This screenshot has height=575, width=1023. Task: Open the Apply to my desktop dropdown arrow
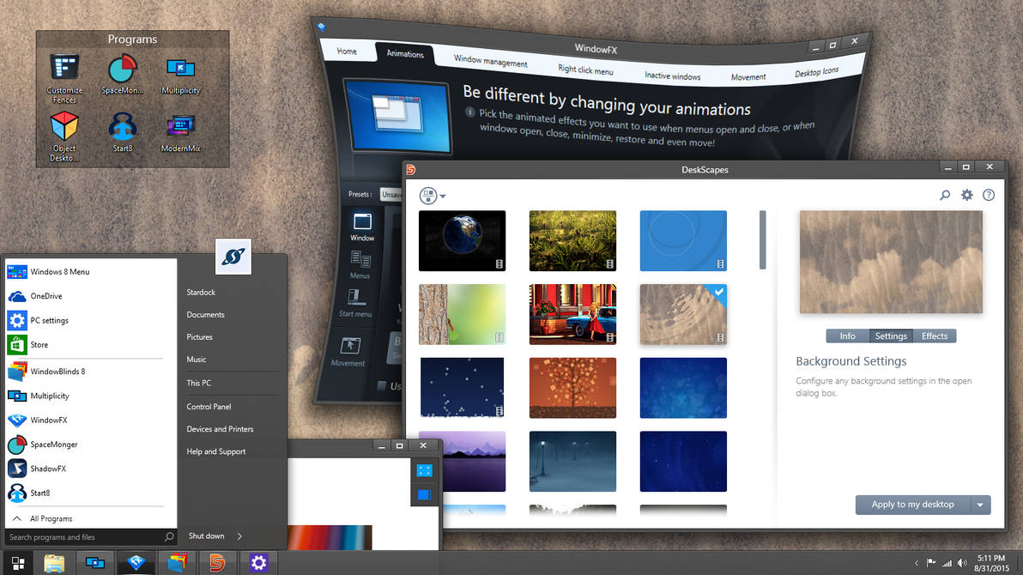coord(980,505)
